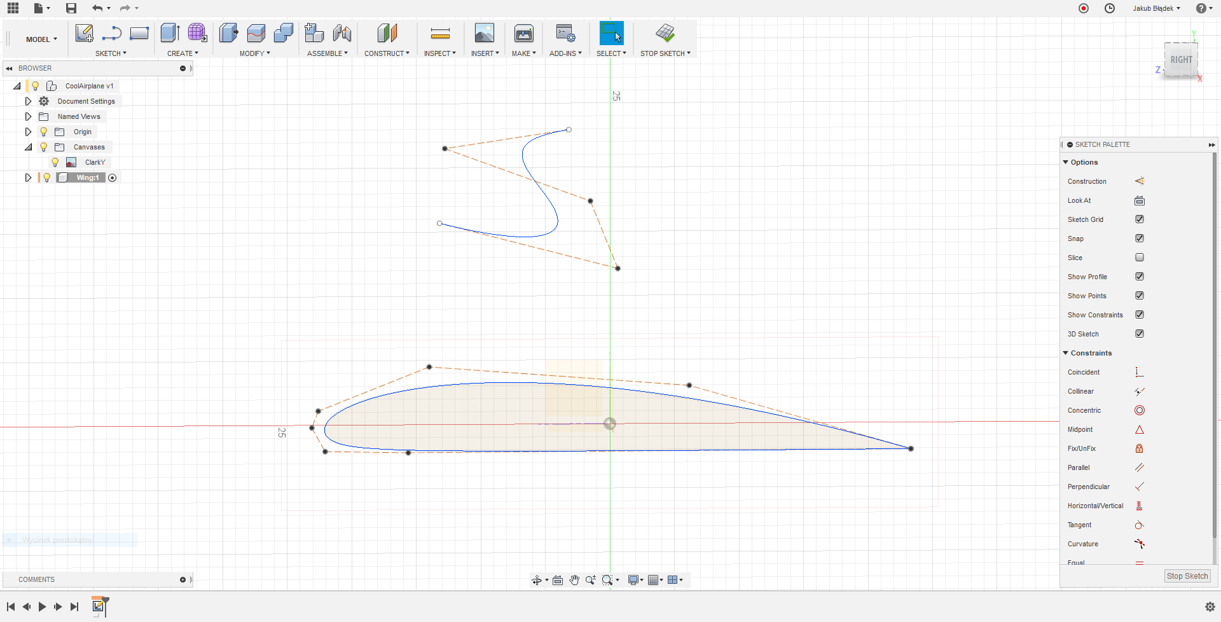Viewport: 1221px width, 622px height.
Task: Open the Jakub Błądek account dropdown
Action: coord(1156,8)
